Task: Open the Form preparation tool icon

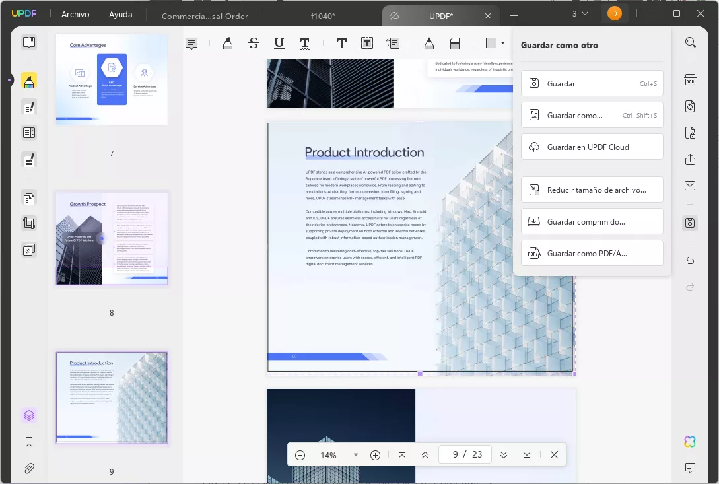Action: [29, 133]
